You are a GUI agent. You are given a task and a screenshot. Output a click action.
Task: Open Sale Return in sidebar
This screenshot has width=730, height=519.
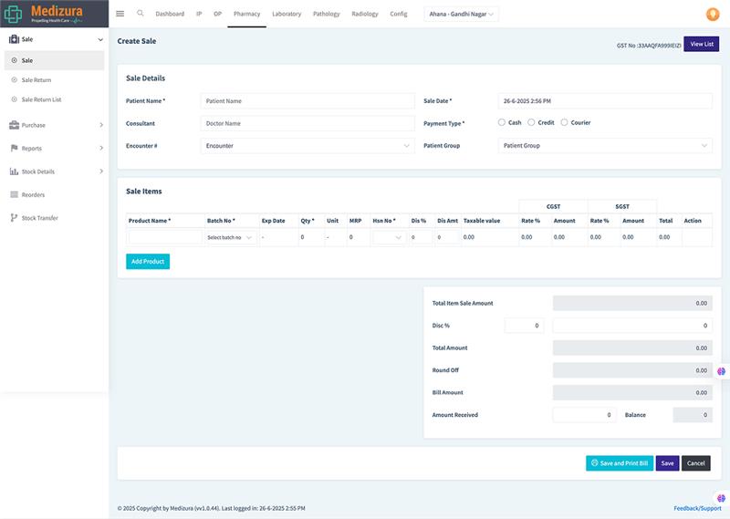point(36,80)
